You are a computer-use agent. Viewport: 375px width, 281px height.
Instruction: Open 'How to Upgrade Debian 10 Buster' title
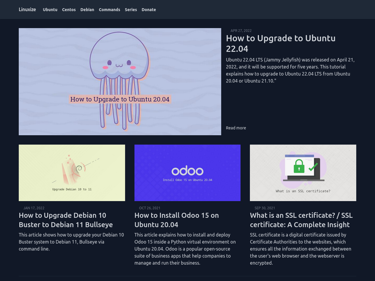tap(66, 220)
